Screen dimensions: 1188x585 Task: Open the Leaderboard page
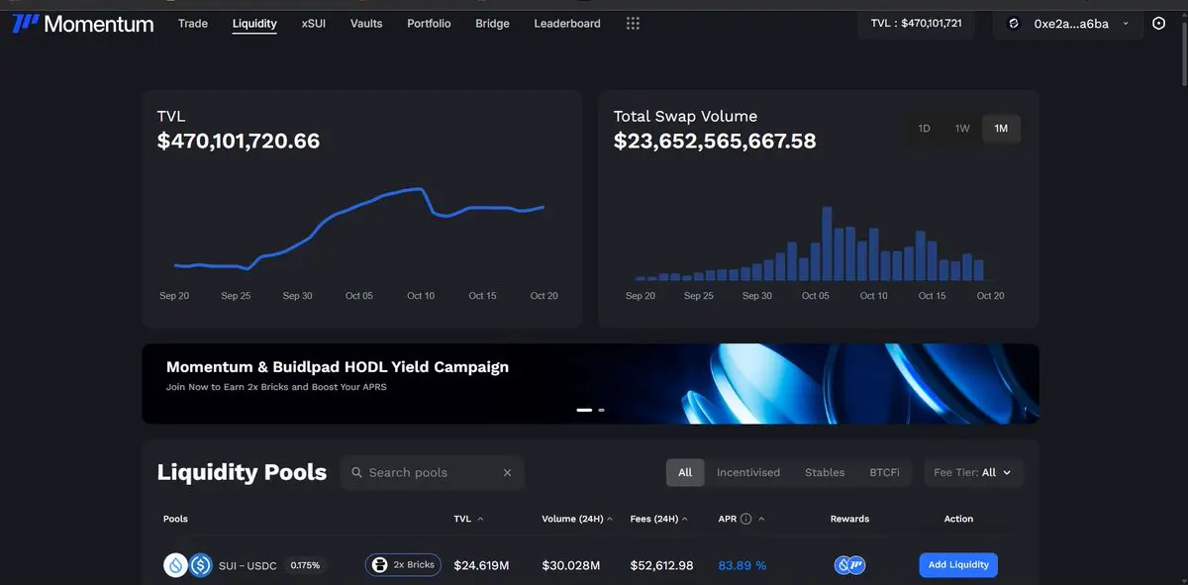[567, 24]
